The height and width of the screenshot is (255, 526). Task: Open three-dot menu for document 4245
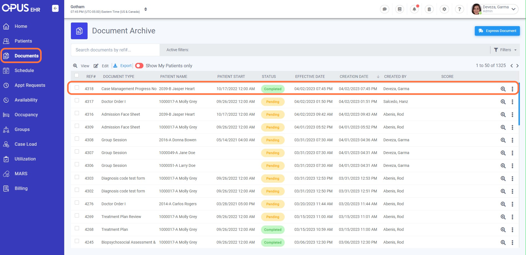[x=512, y=242]
